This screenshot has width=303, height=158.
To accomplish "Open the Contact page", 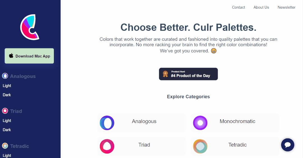I will 238,8.
